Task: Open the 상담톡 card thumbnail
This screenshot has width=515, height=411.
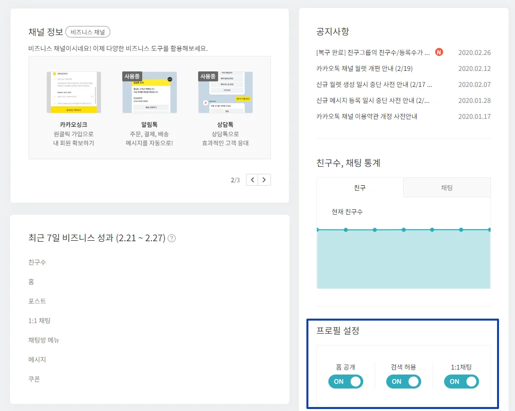Action: pos(226,92)
